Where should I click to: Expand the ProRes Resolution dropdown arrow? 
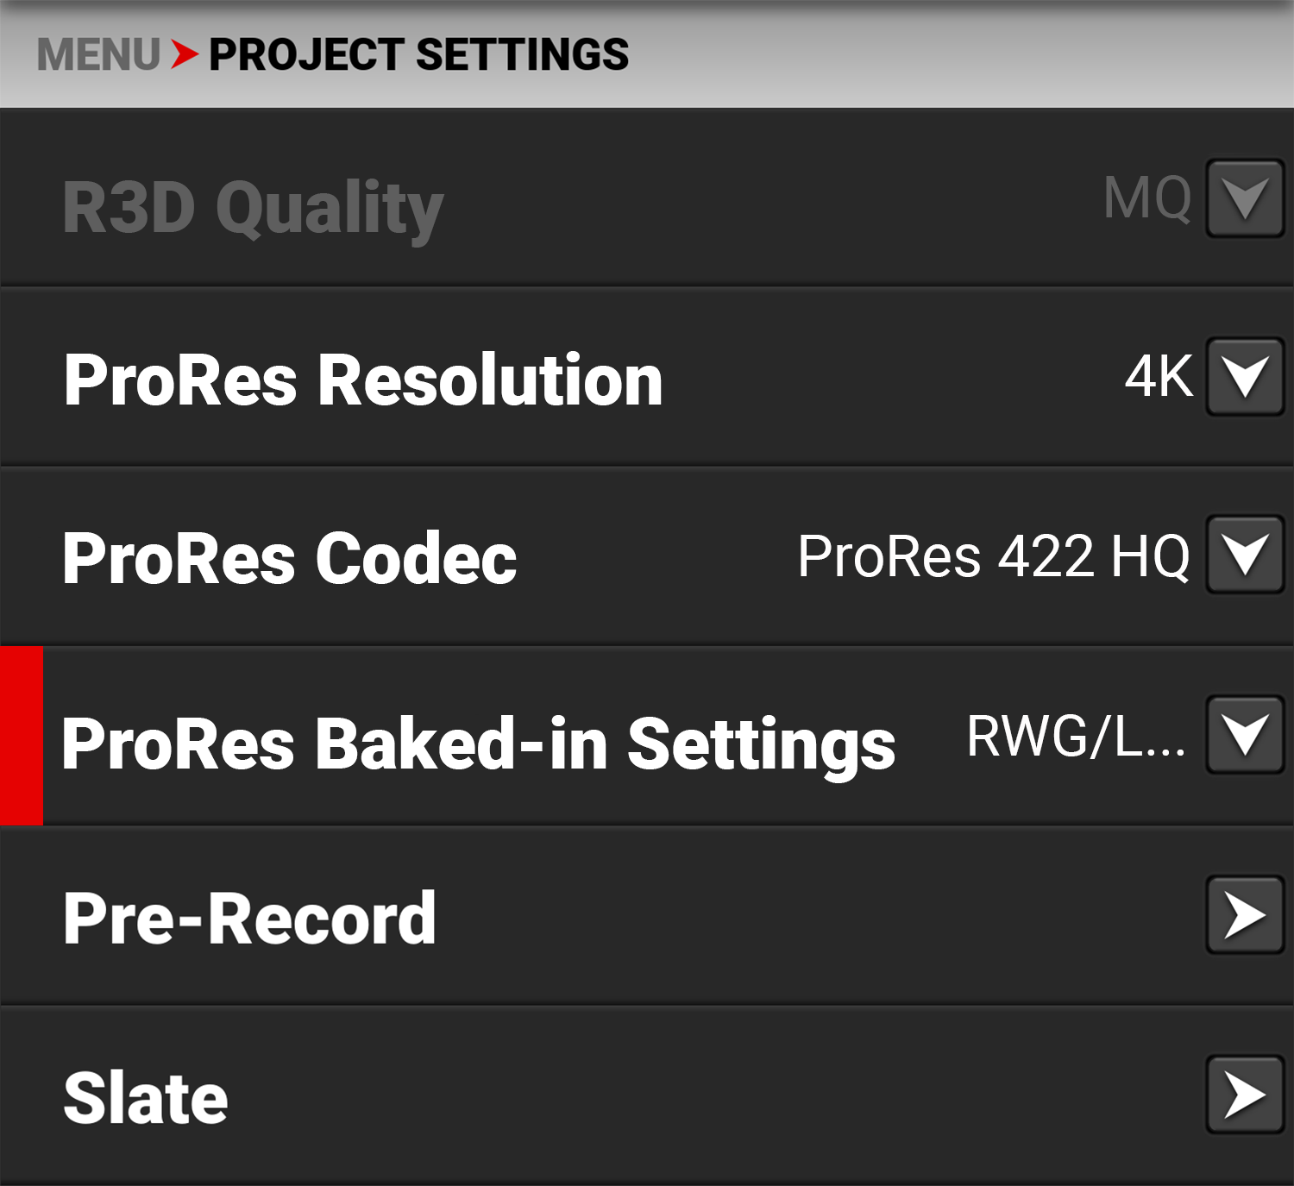1245,377
